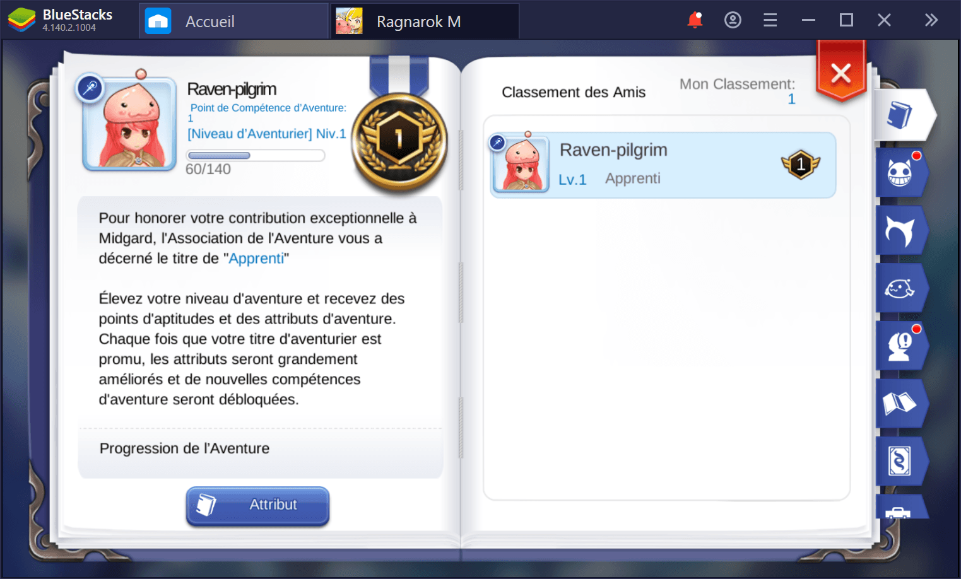This screenshot has height=579, width=961.
Task: Click the "60/140" experience value
Action: point(208,169)
